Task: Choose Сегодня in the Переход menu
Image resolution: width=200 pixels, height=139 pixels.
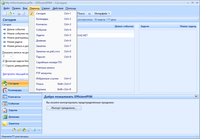Action: click(x=53, y=13)
